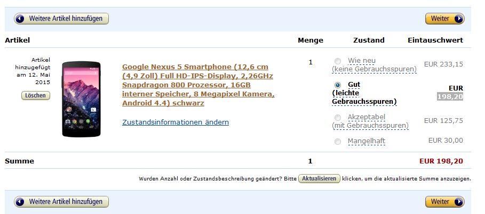Click the '(mit Gebrauchsspuren)' description
The image size is (485, 214).
[x=370, y=126]
